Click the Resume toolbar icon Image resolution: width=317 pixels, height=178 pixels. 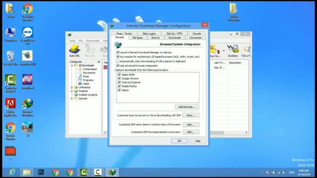[90, 51]
